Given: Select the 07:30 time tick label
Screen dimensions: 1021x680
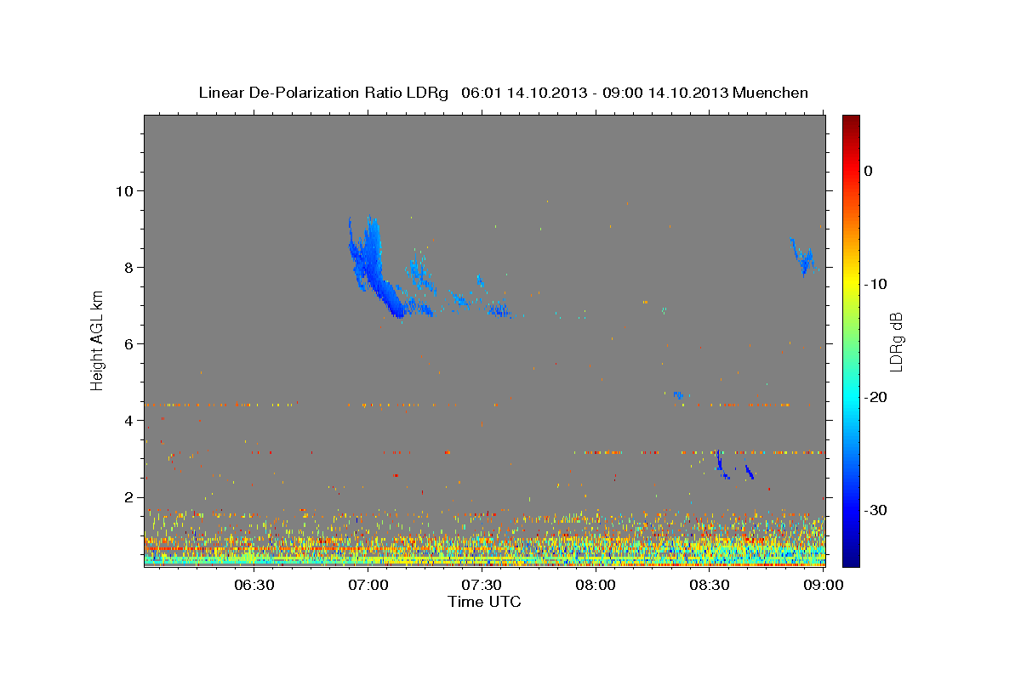Looking at the screenshot, I should [x=482, y=585].
